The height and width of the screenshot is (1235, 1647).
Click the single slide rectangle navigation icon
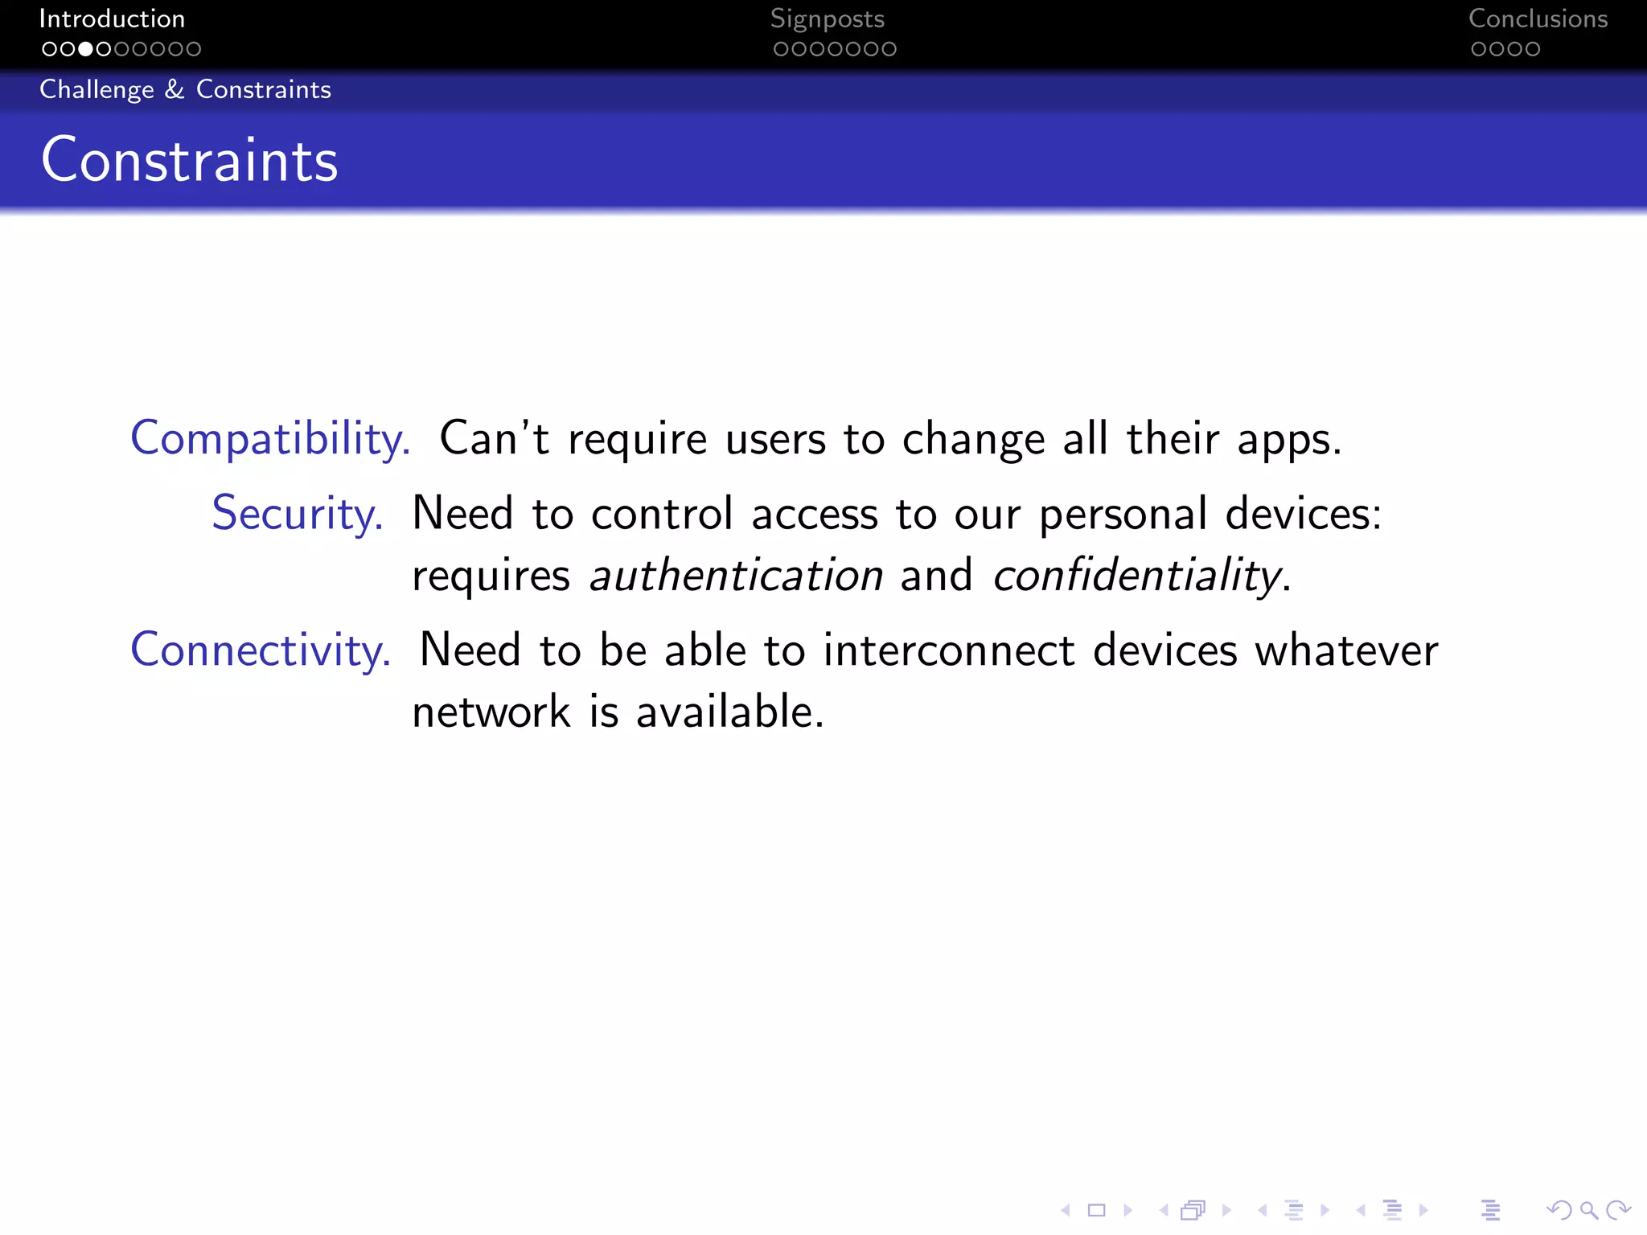(1097, 1210)
